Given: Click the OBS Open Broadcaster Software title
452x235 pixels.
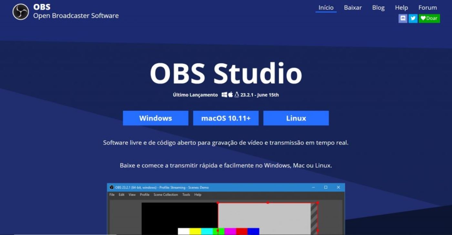Looking at the screenshot, I should tap(76, 12).
